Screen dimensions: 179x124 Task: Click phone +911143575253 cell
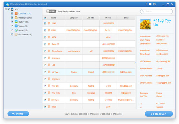click(x=108, y=44)
